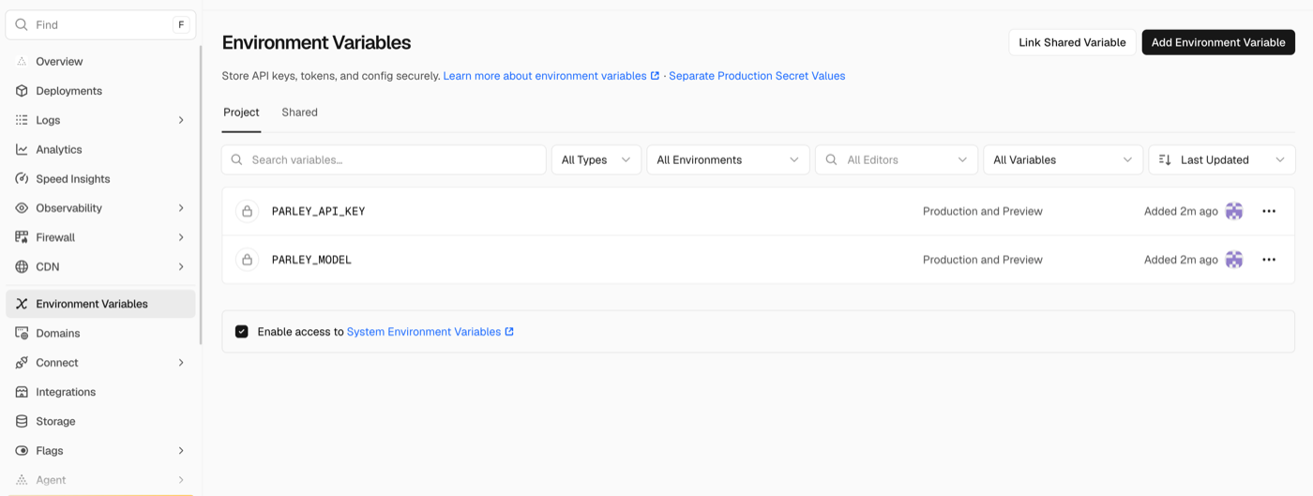Click the Integrations icon in sidebar
The width and height of the screenshot is (1313, 496).
pos(22,392)
